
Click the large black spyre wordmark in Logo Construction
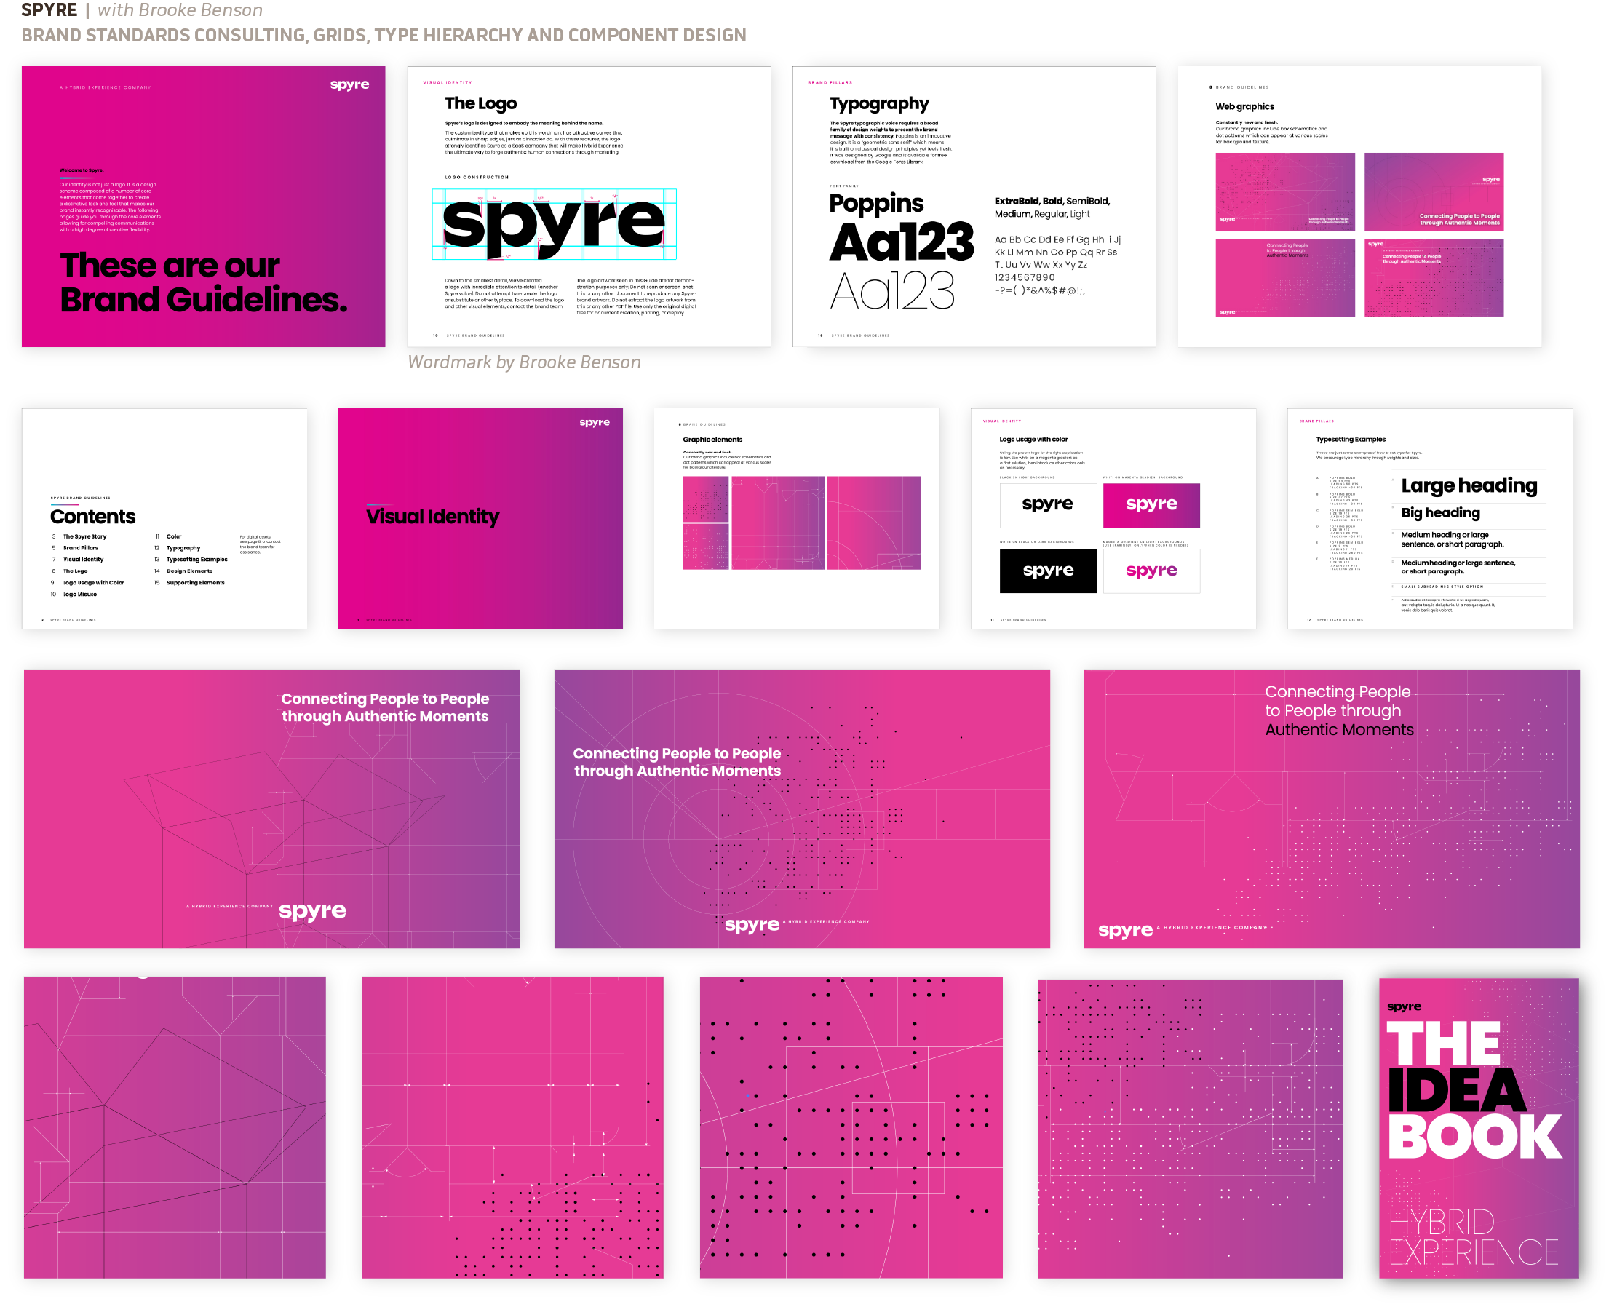tap(553, 223)
